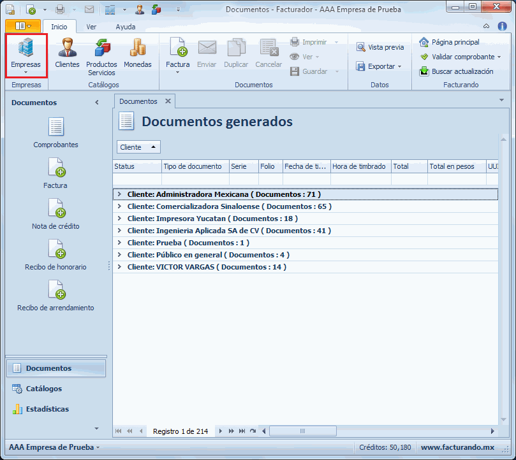This screenshot has height=460, width=516.
Task: Open Catálogos navigation section
Action: click(x=43, y=389)
